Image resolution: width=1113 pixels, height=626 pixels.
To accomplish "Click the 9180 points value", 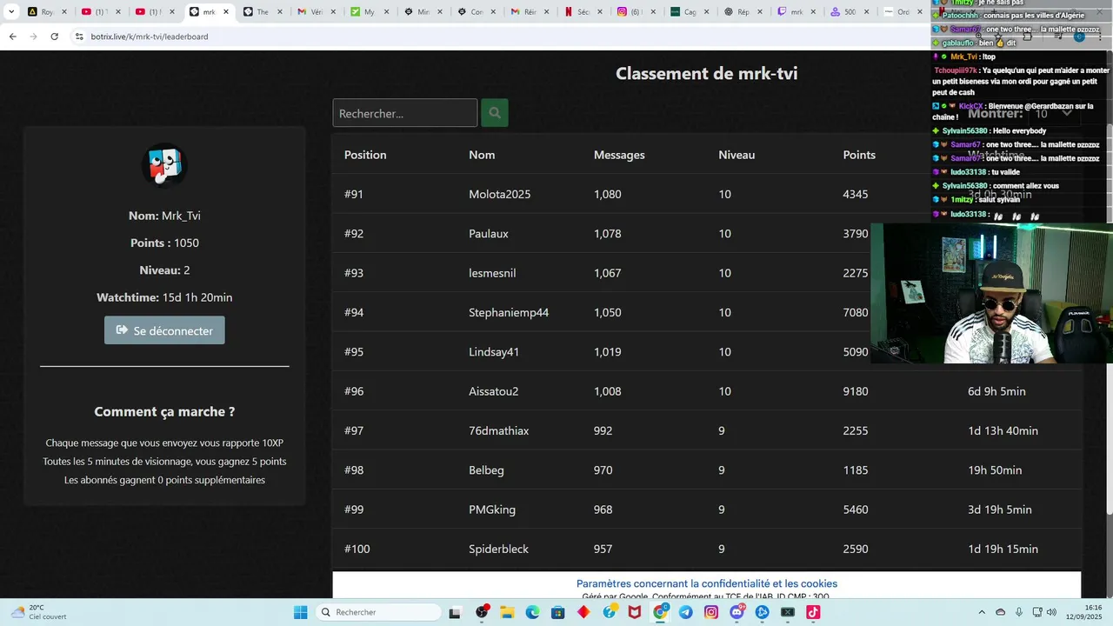I will (x=856, y=391).
